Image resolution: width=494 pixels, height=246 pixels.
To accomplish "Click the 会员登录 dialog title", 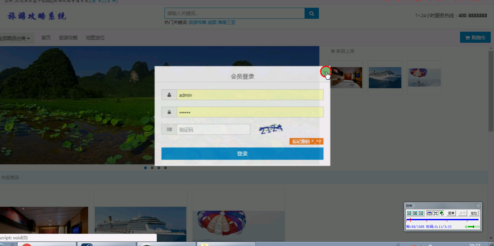I will pyautogui.click(x=242, y=76).
